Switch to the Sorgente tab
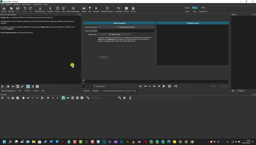 click(86, 91)
